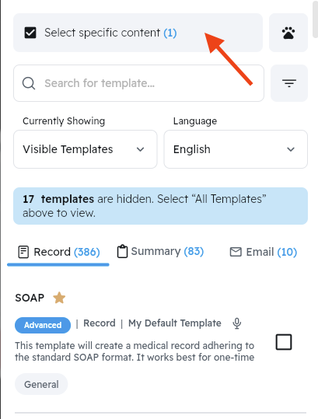Click the chevron in Currently Showing dropdown
Image resolution: width=318 pixels, height=419 pixels.
click(x=140, y=149)
